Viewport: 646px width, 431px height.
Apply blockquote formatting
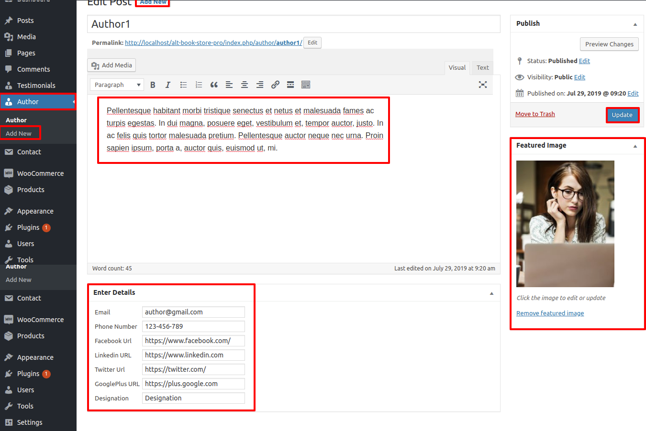tap(214, 85)
